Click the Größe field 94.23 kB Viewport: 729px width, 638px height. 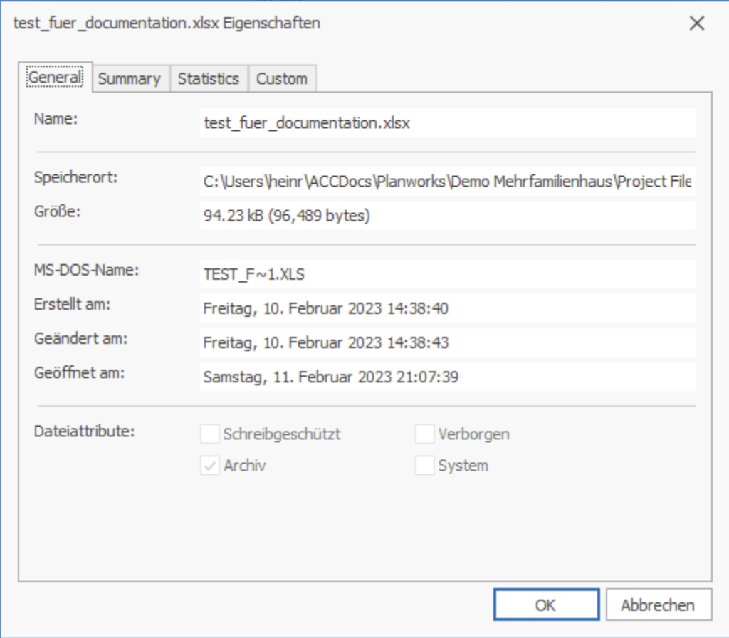[447, 215]
